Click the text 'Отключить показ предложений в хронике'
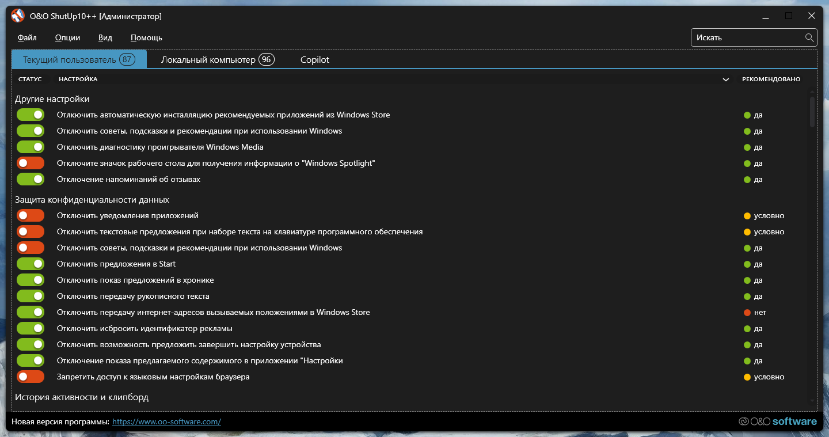This screenshot has height=437, width=829. coord(135,280)
